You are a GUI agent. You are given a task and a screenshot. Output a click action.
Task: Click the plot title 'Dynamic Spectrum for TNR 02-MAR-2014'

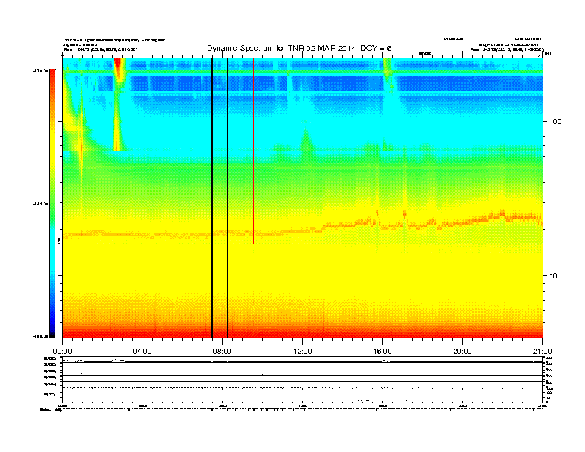[301, 48]
